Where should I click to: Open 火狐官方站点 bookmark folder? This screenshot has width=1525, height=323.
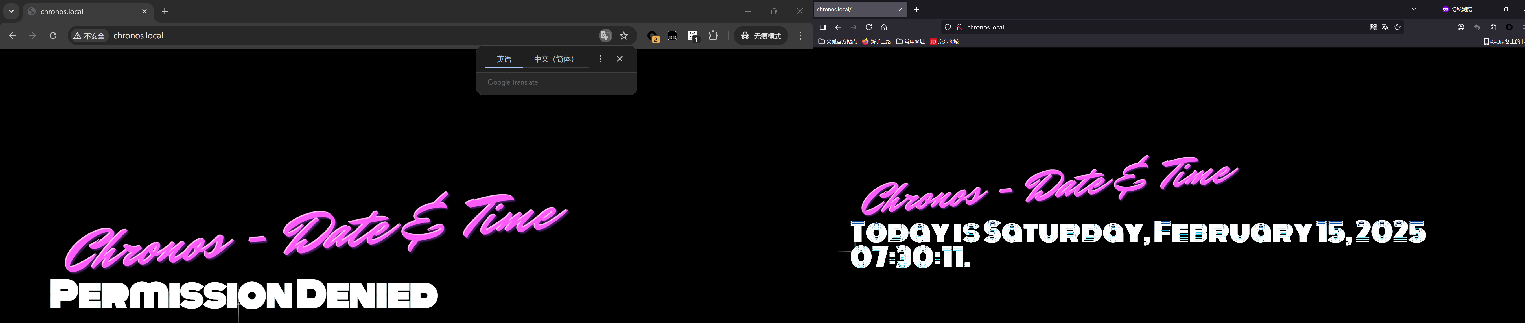pyautogui.click(x=838, y=42)
